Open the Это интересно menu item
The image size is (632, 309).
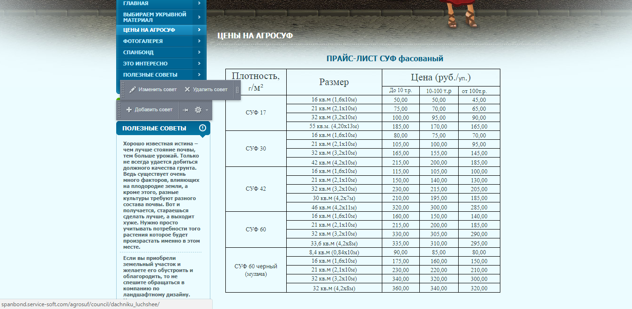tap(161, 64)
